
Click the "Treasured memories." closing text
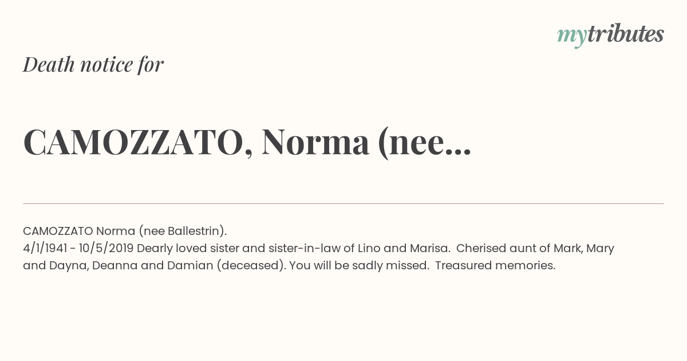tap(495, 265)
